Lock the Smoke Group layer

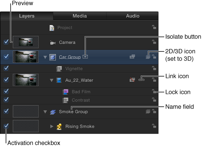tap(154, 111)
